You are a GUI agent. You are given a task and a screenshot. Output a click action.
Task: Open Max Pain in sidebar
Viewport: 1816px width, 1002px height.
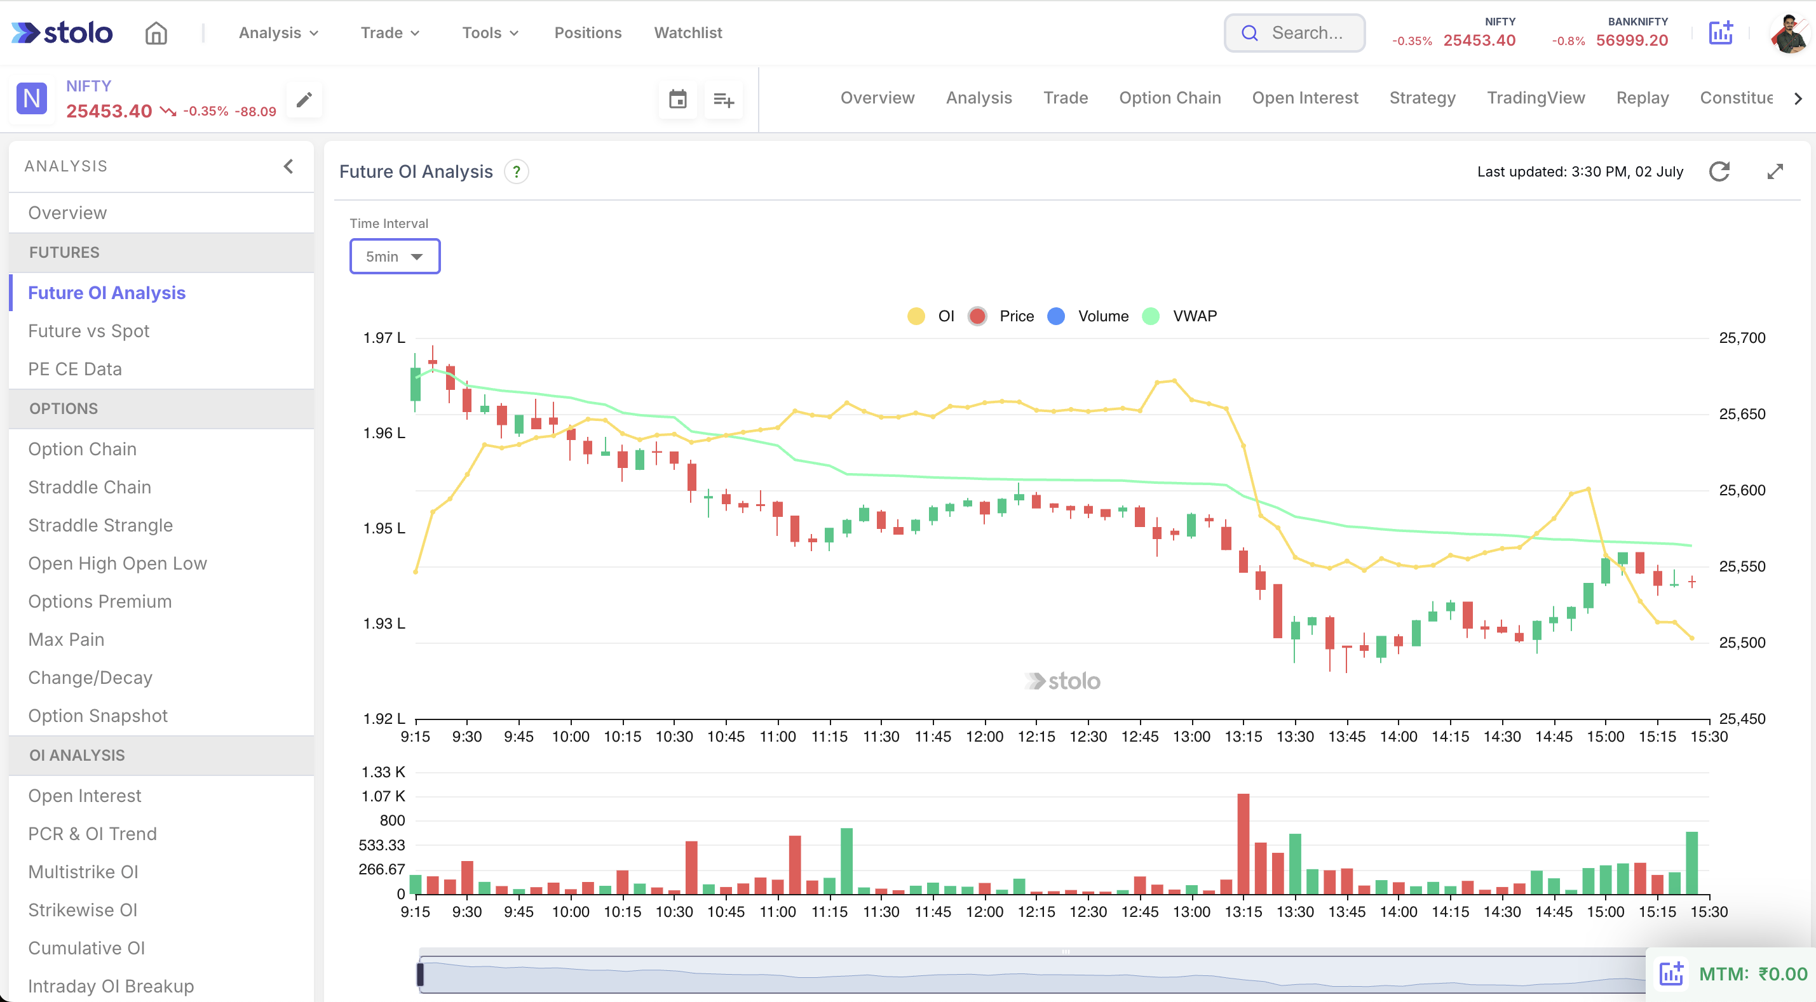pos(161,639)
